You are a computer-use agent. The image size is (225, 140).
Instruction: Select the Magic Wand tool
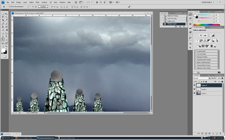(6, 17)
